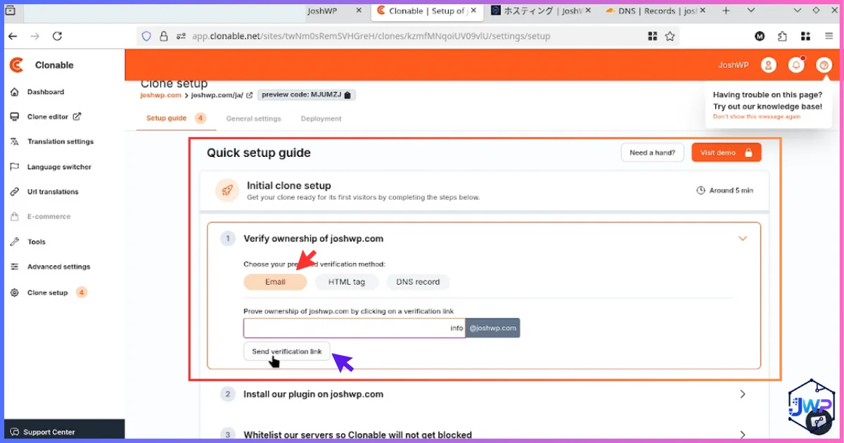Screen dimensions: 844x443
Task: Open the Clone editor
Action: tap(53, 117)
